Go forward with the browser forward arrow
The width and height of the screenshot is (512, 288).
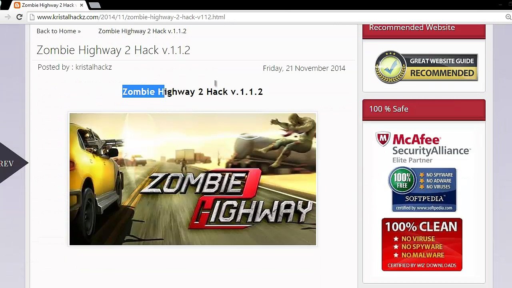point(7,17)
